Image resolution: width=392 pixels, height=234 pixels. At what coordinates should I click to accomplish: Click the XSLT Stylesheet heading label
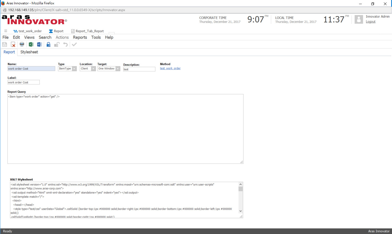pyautogui.click(x=22, y=180)
